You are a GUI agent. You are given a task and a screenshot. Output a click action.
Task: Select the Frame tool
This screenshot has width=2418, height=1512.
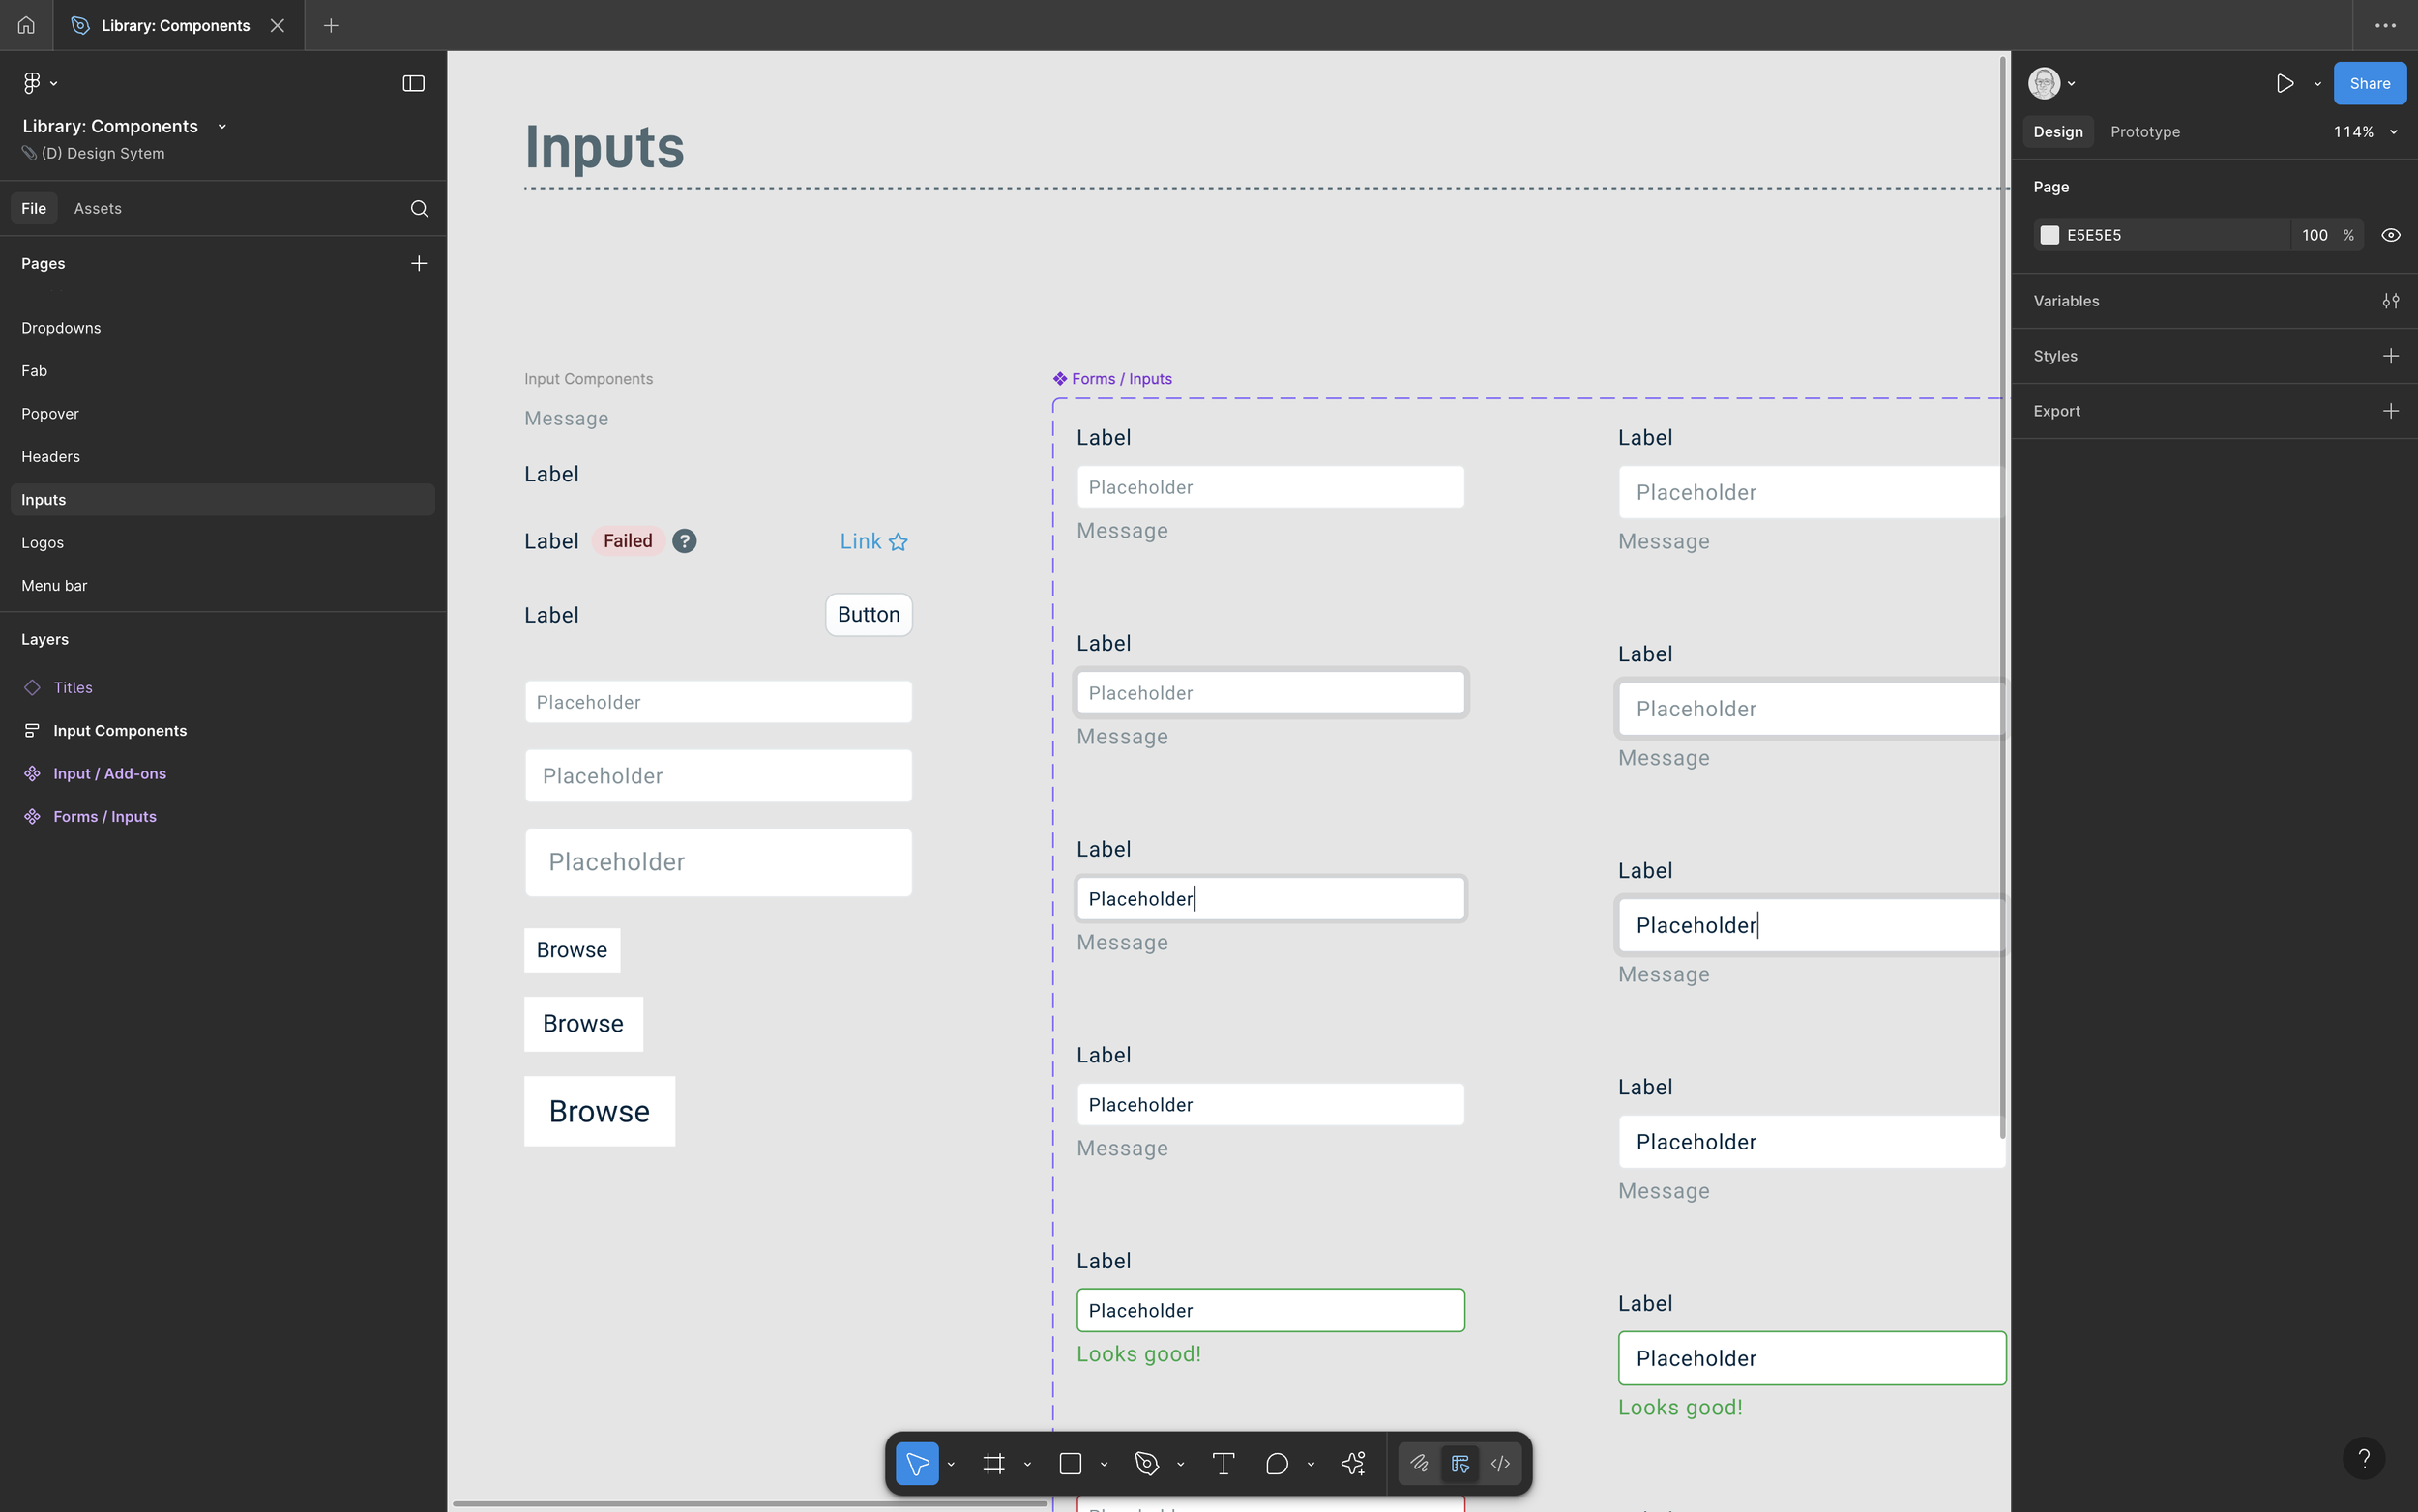(x=994, y=1462)
